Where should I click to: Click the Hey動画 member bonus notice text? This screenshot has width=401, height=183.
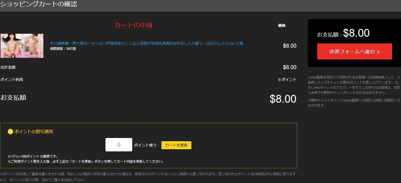pos(354,85)
